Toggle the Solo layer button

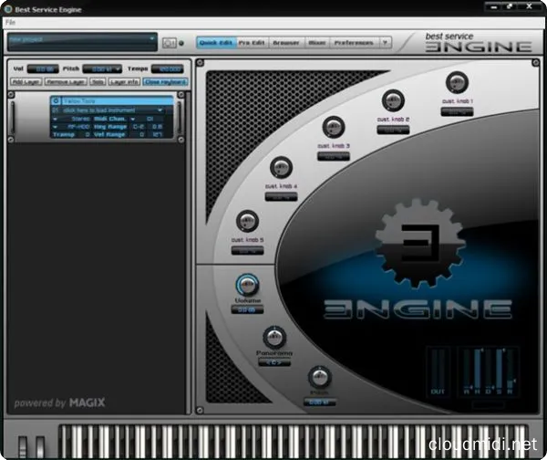pyautogui.click(x=98, y=82)
